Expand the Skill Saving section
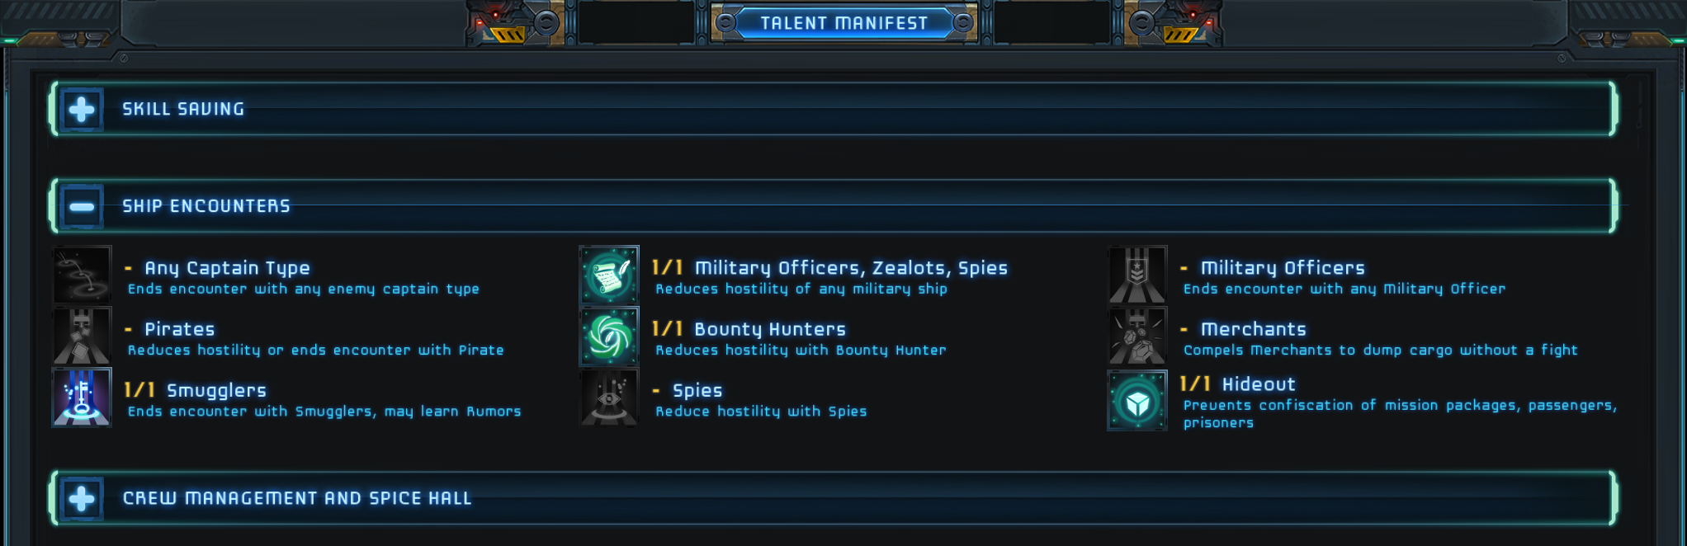The width and height of the screenshot is (1687, 546). tap(82, 109)
